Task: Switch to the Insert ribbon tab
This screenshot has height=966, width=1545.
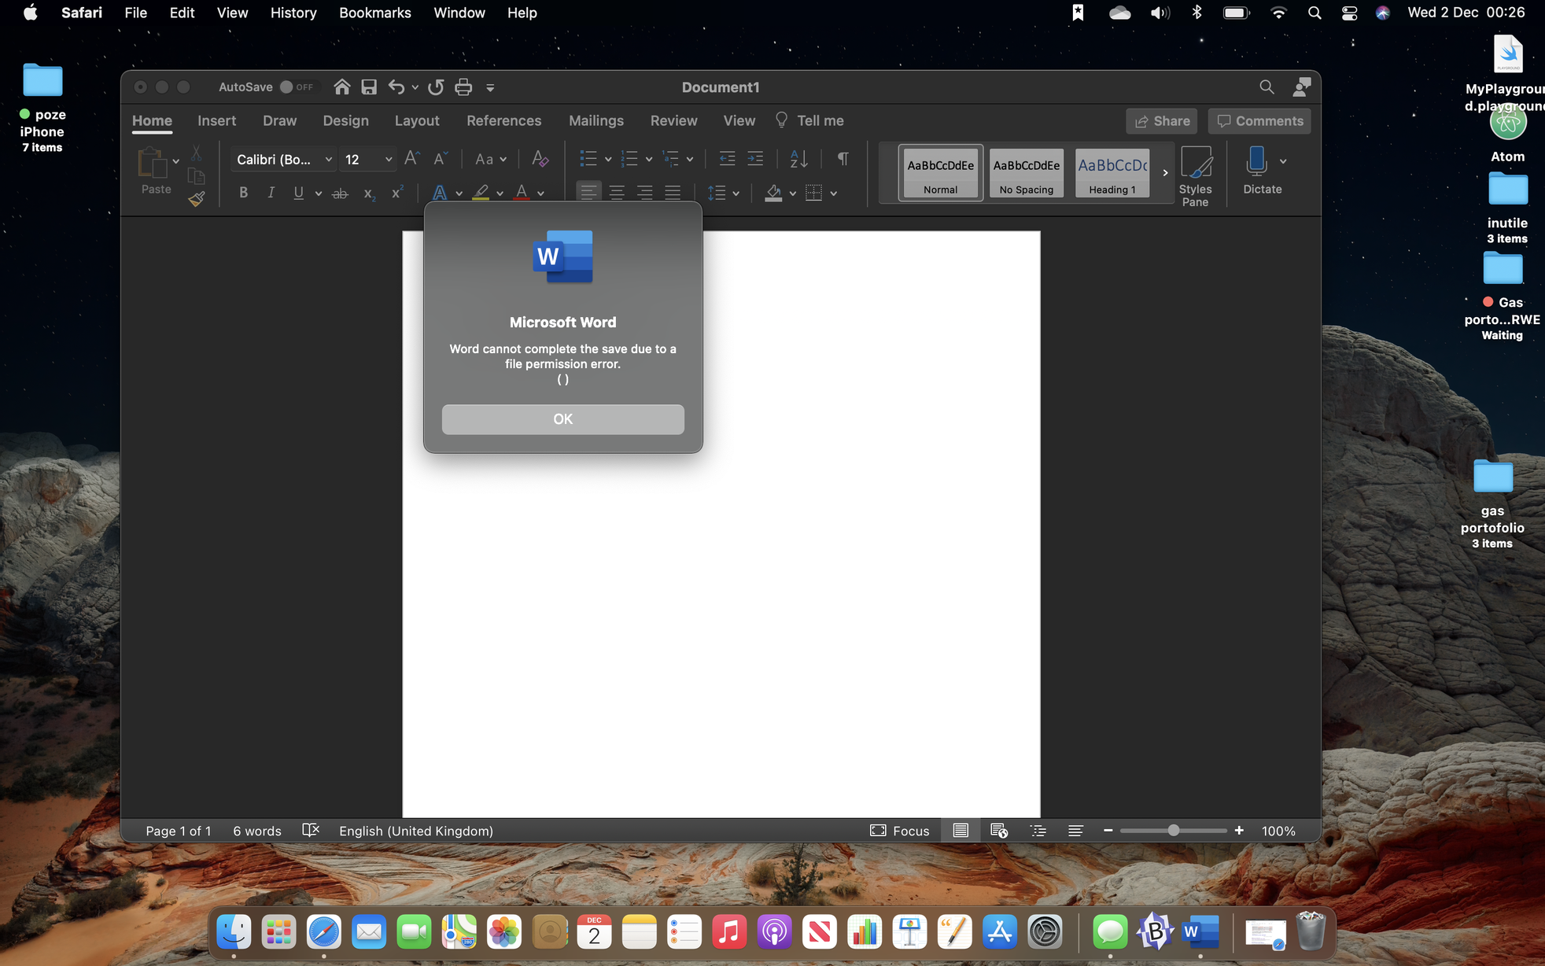Action: coord(216,120)
